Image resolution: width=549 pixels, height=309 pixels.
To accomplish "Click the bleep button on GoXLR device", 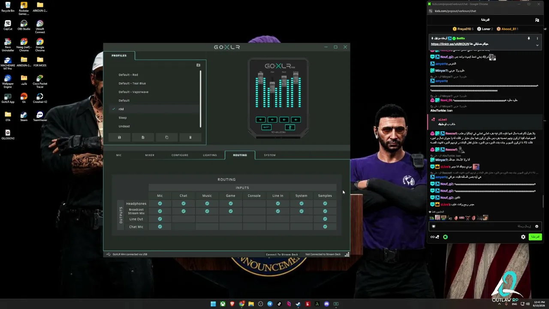I will [266, 127].
